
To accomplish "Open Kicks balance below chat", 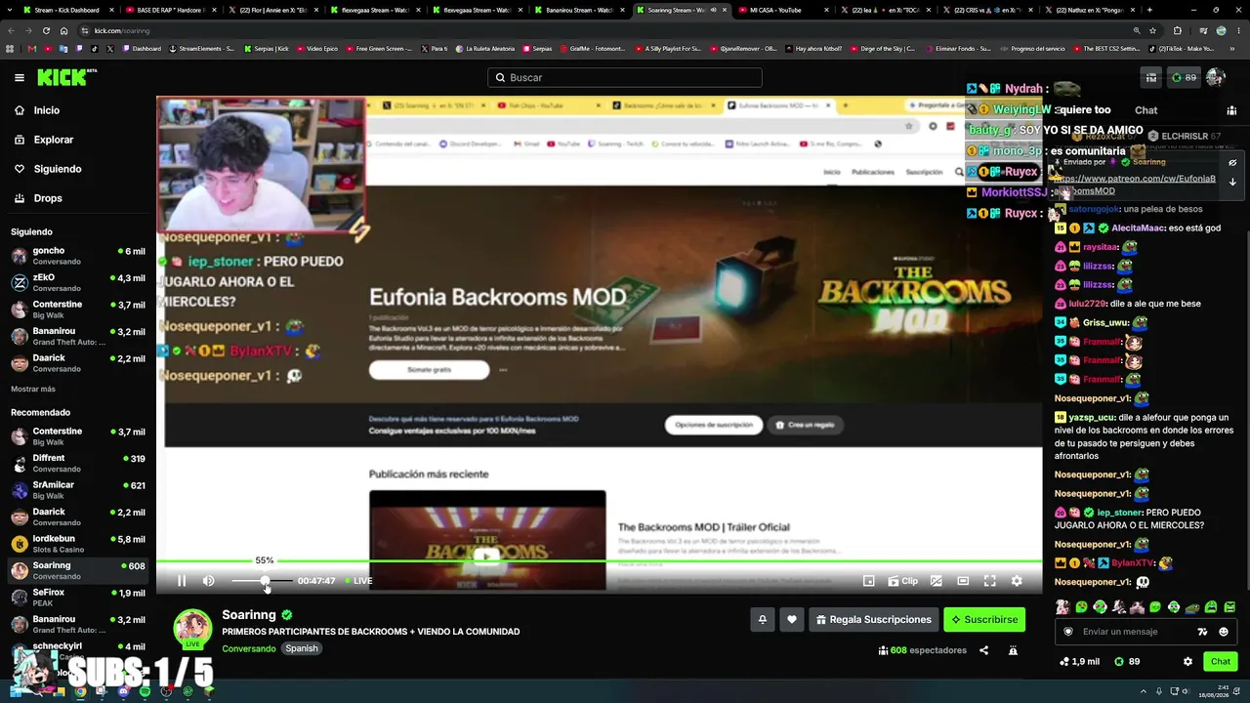I will tap(1127, 661).
